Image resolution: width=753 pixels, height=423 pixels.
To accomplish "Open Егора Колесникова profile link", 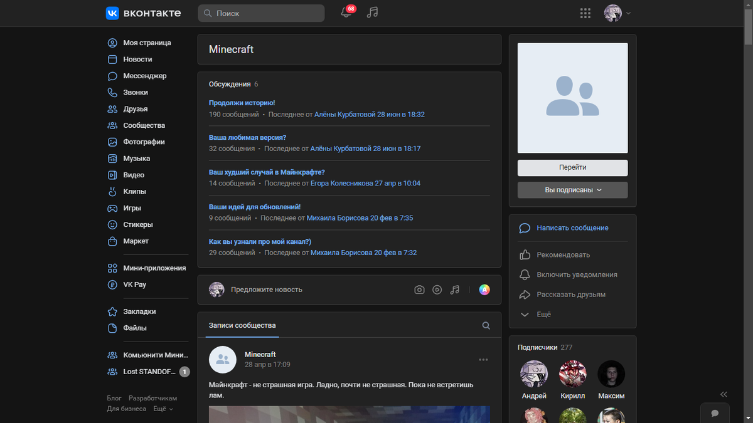I will coord(341,184).
